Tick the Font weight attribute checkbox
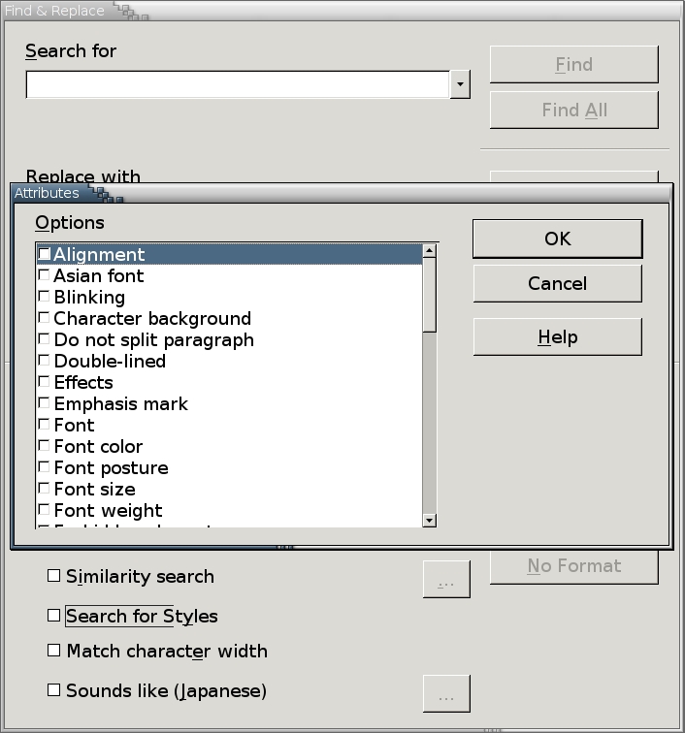The image size is (685, 733). click(44, 510)
